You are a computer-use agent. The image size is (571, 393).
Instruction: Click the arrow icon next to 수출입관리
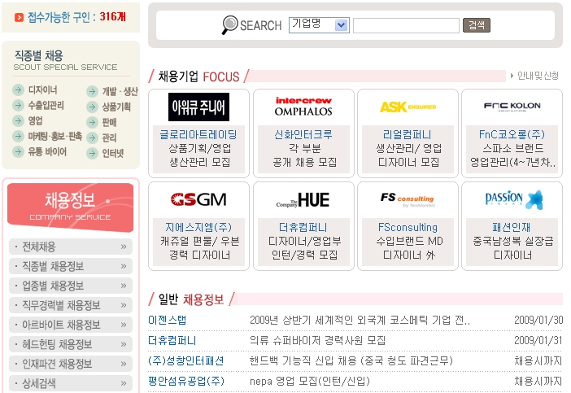click(18, 105)
